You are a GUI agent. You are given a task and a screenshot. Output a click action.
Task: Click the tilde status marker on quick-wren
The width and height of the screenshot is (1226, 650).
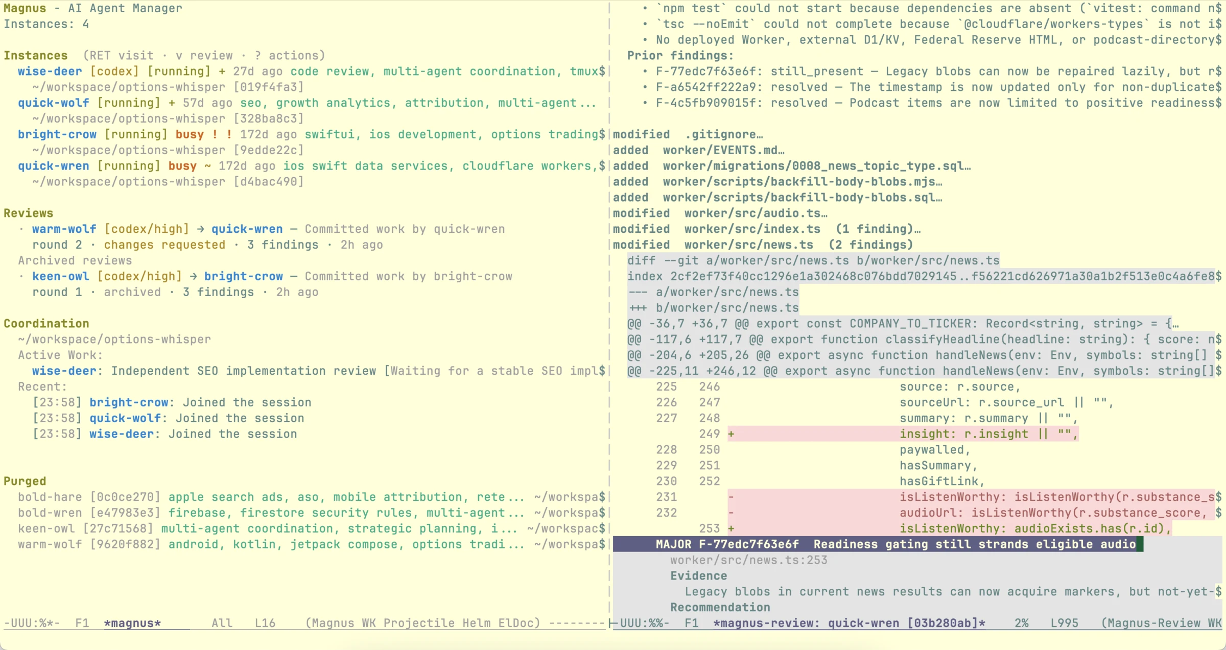tap(207, 166)
